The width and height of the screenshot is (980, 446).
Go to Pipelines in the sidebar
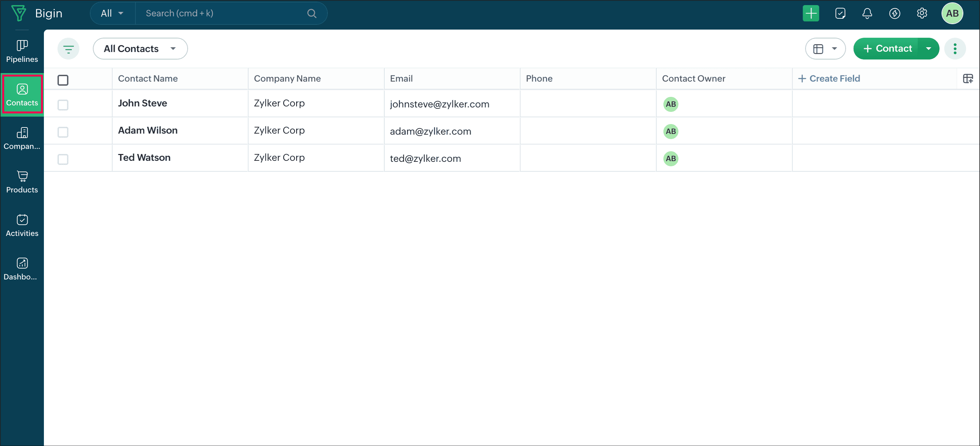pyautogui.click(x=22, y=51)
